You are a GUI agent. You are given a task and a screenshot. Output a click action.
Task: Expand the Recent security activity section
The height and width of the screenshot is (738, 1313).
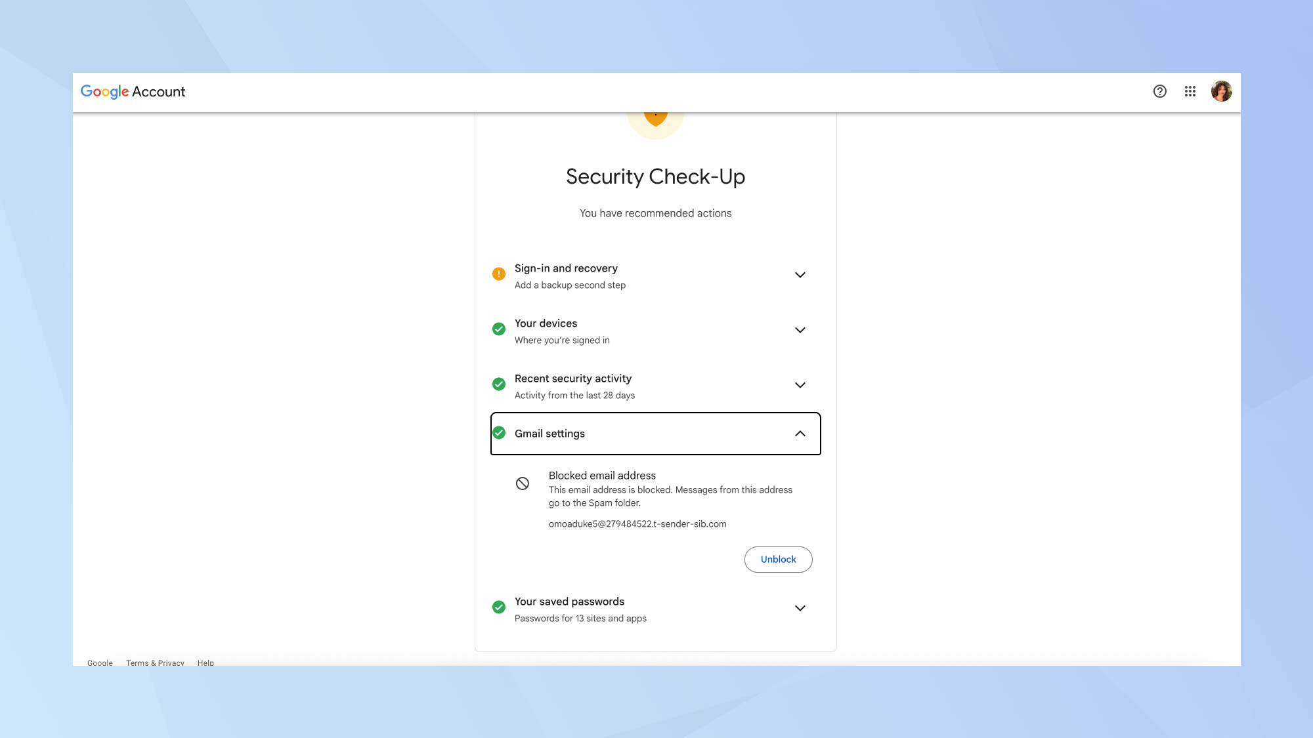coord(800,385)
